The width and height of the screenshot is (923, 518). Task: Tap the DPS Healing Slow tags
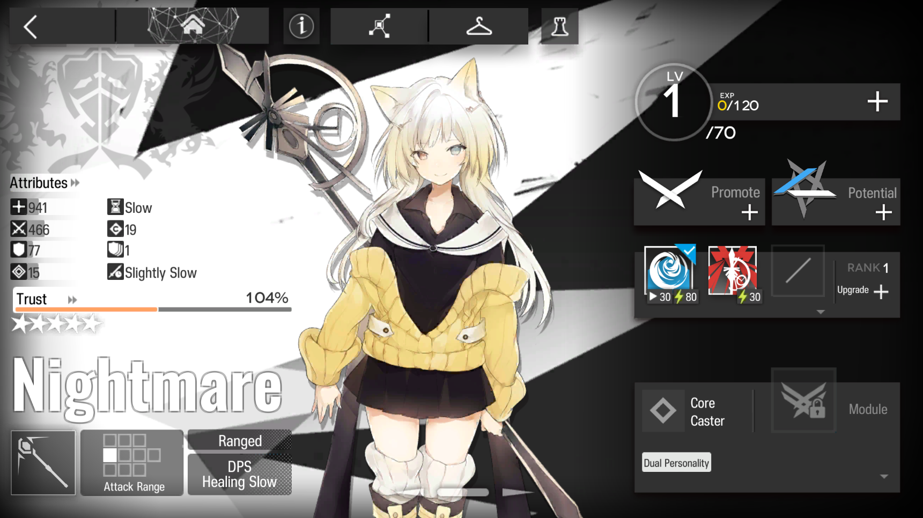[240, 474]
